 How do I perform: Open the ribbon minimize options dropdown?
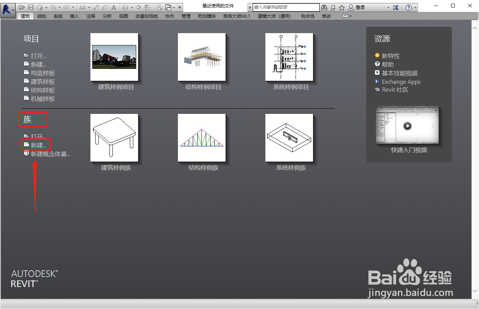coord(347,16)
